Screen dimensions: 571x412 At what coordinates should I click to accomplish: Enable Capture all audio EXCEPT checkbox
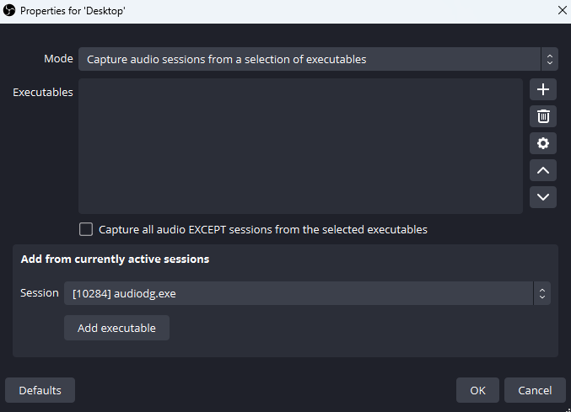(x=86, y=229)
